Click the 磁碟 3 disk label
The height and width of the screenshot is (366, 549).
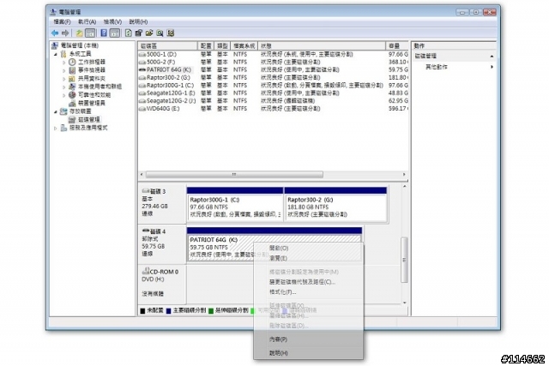162,202
